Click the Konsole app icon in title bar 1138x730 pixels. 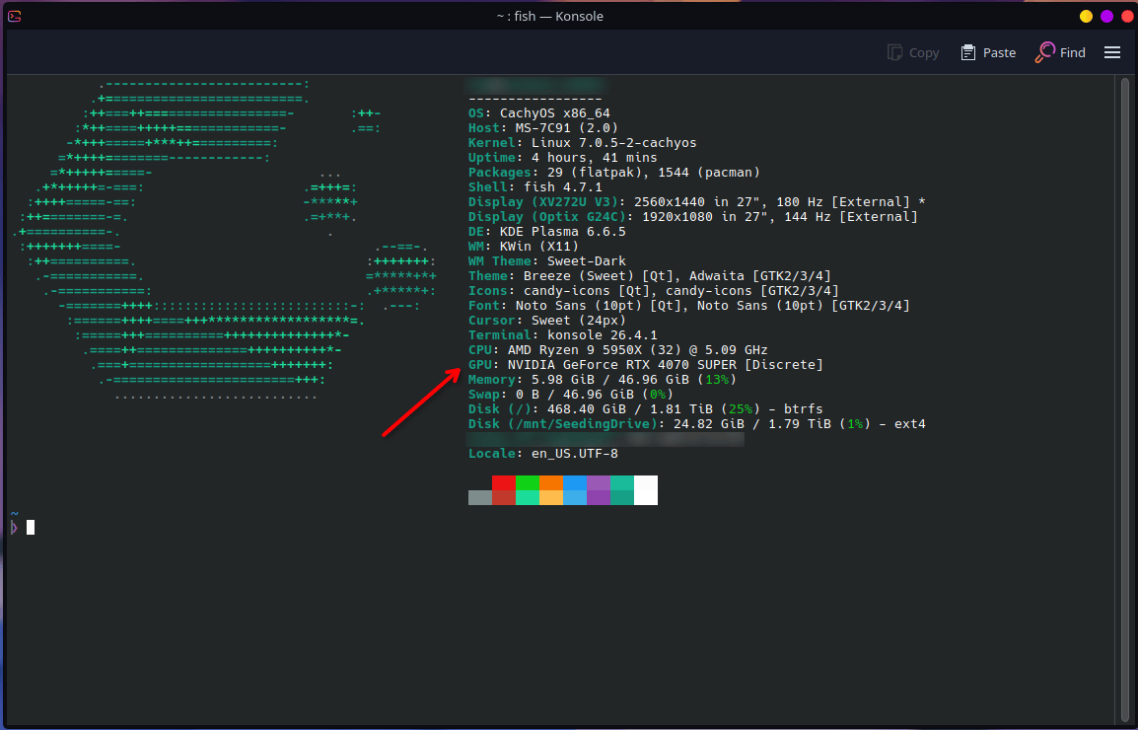click(14, 16)
